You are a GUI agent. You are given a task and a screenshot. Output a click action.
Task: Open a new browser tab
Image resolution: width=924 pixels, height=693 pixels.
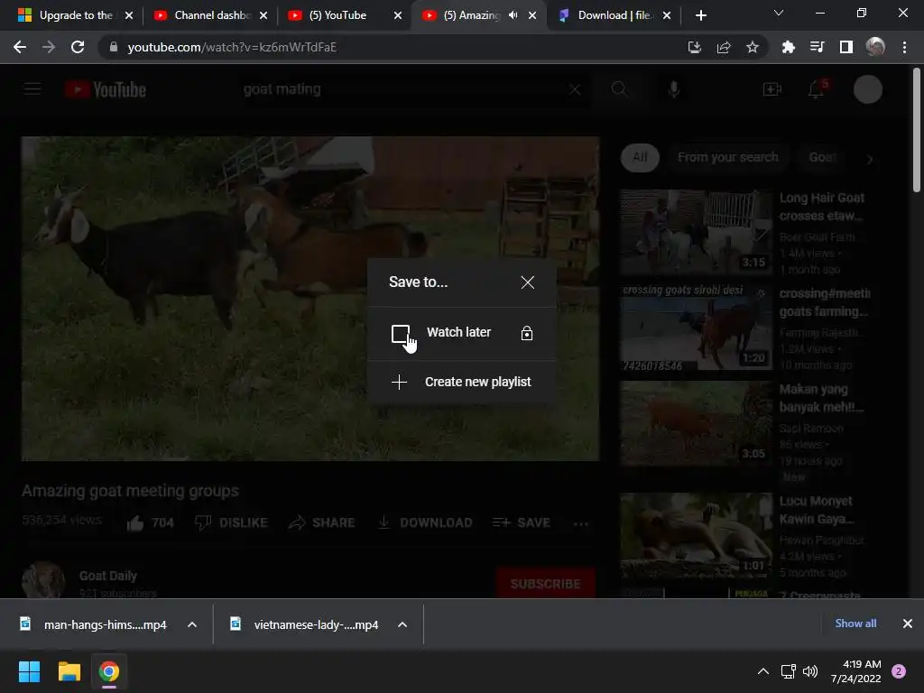700,15
